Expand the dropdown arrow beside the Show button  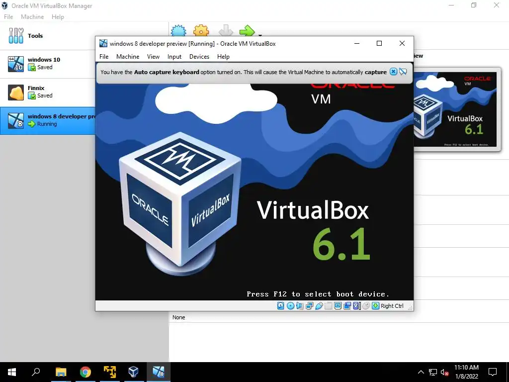tap(260, 35)
